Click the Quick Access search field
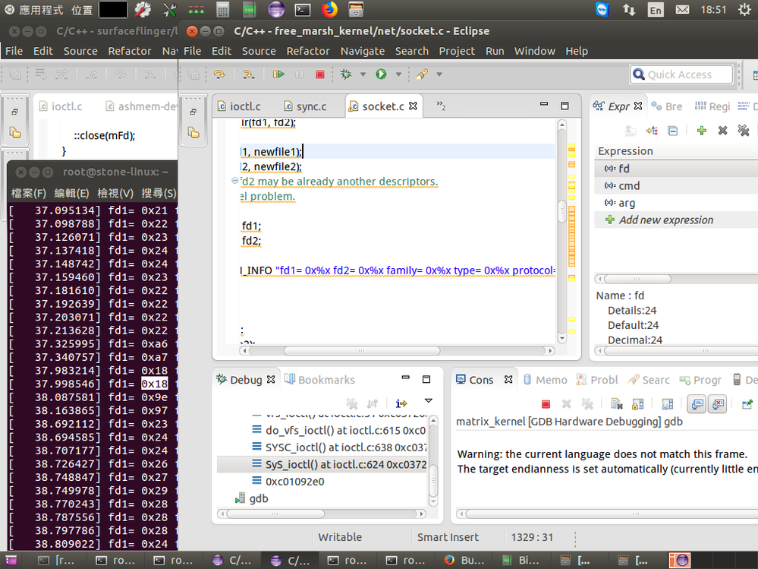This screenshot has height=569, width=758. click(681, 74)
